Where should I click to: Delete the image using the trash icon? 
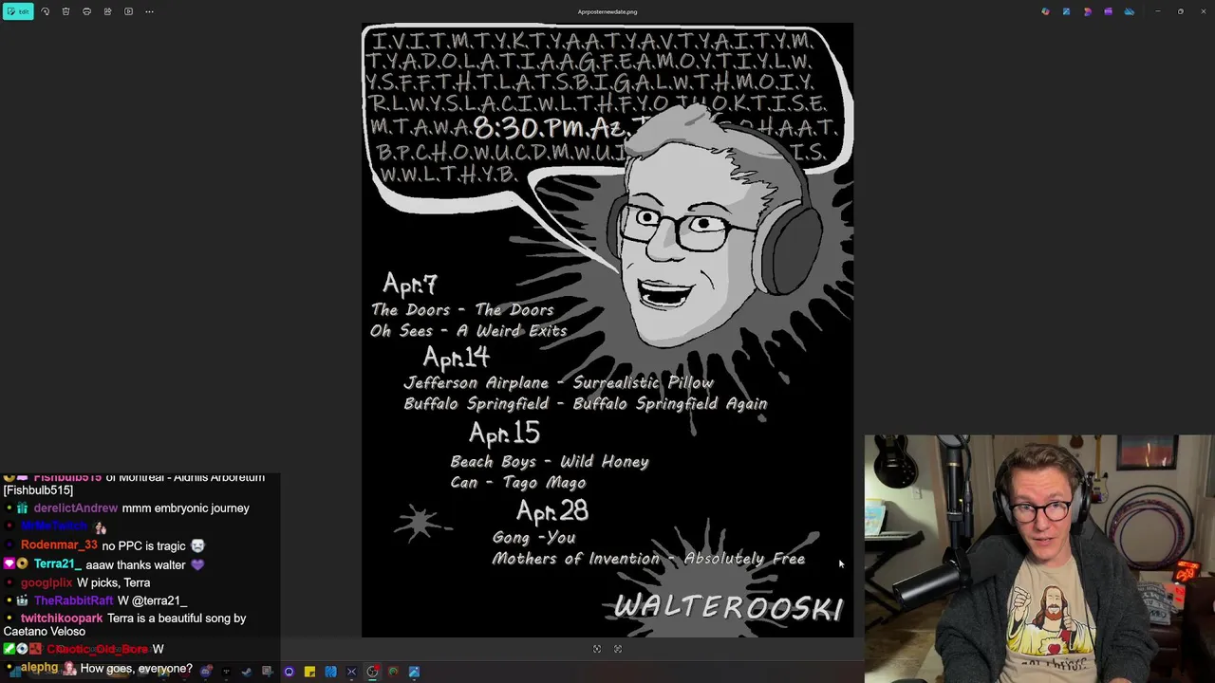tap(65, 11)
